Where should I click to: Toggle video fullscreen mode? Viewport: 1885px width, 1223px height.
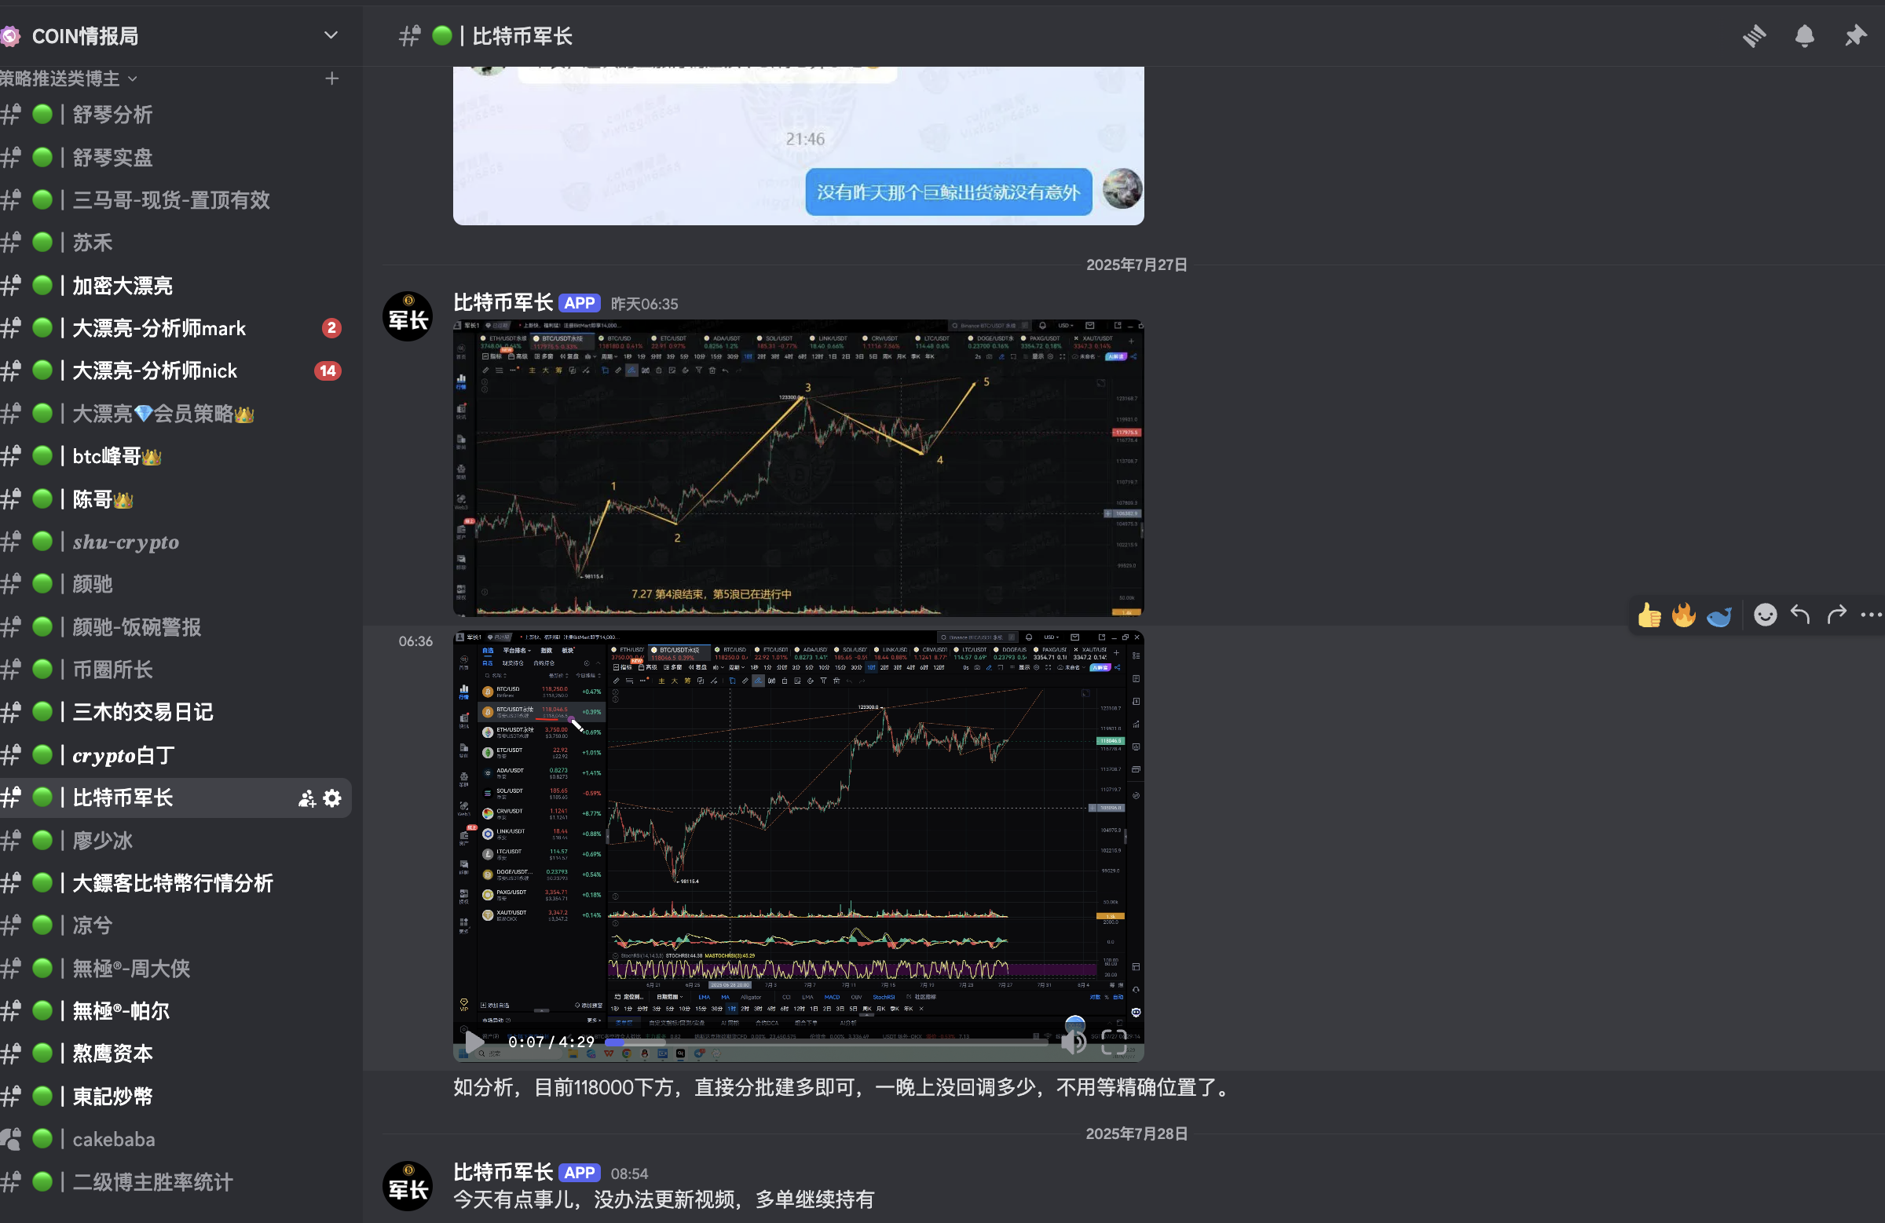[x=1114, y=1042]
